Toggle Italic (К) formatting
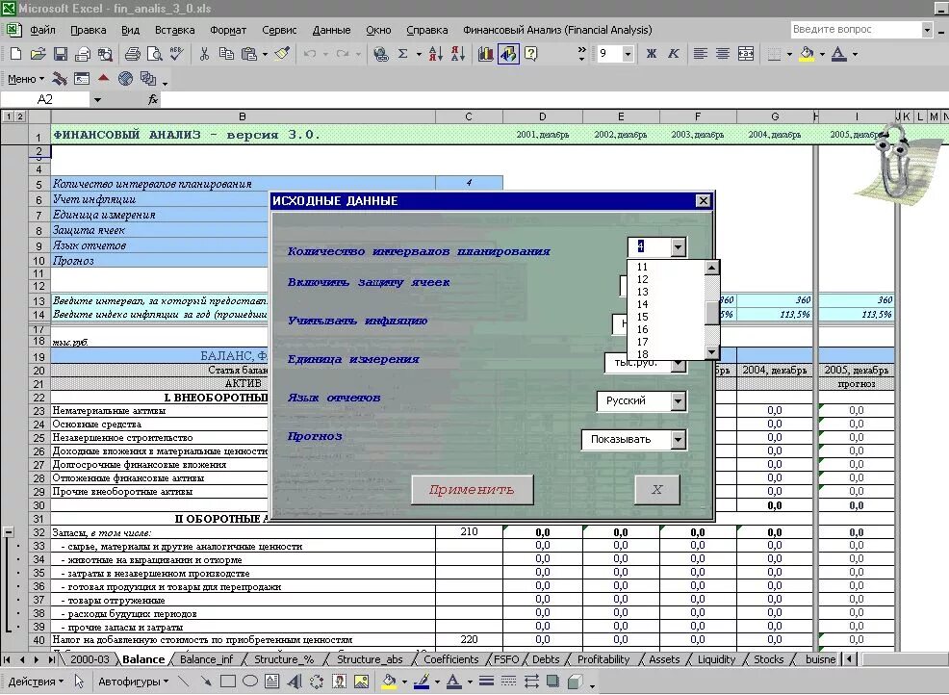The height and width of the screenshot is (695, 949). [x=673, y=54]
